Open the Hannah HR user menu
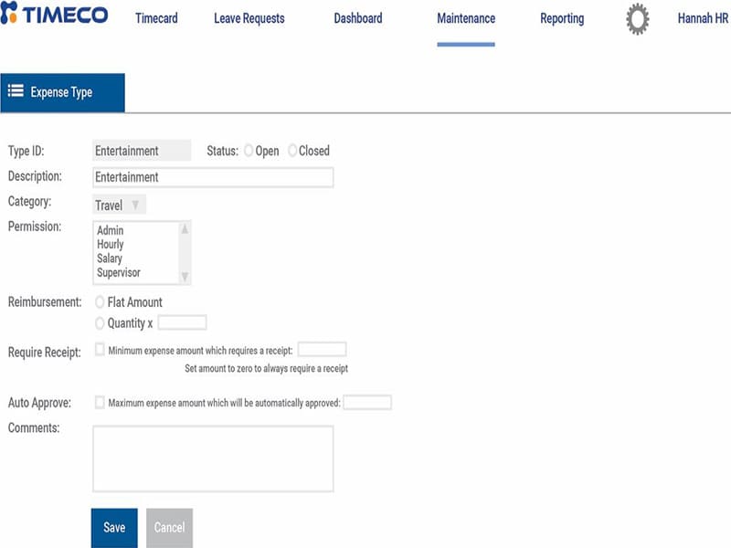731x548 pixels. 703,18
